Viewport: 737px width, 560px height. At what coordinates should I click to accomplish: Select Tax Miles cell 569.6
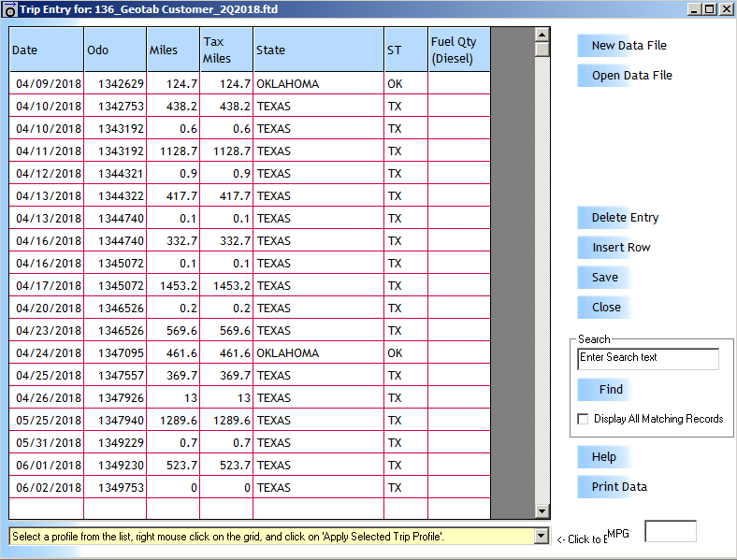pos(226,331)
